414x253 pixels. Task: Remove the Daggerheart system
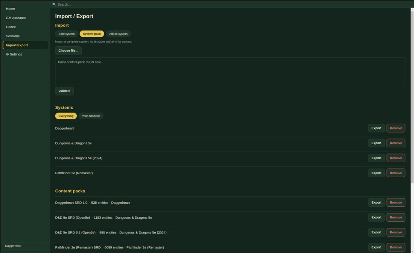(396, 128)
